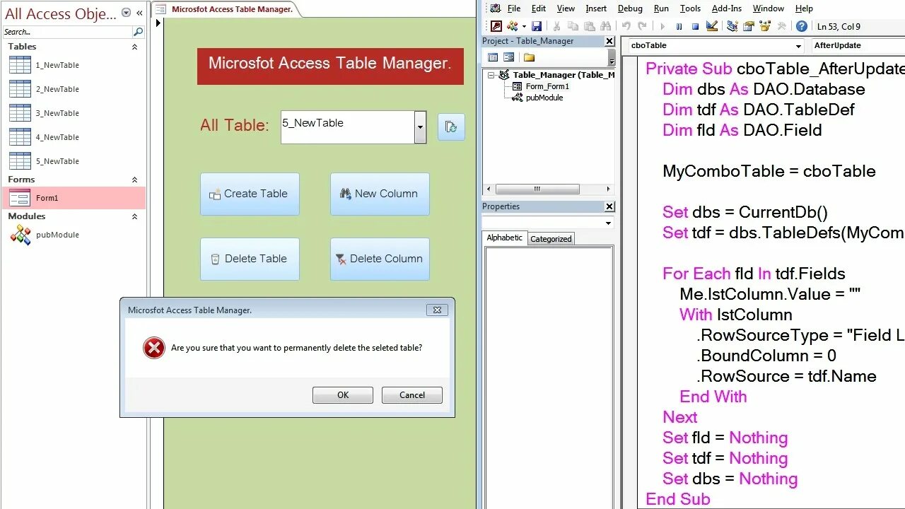Open the All Table combo box dropdown

tap(420, 127)
